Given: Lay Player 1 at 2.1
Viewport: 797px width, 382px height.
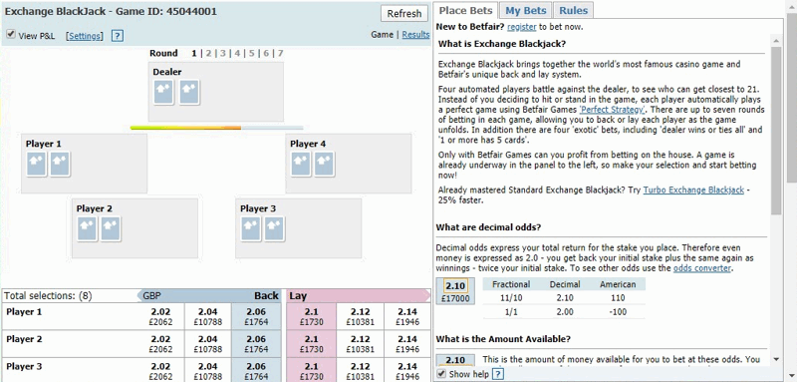Looking at the screenshot, I should (x=311, y=316).
